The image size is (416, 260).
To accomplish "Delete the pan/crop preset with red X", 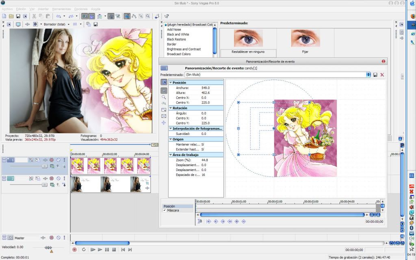I will (382, 75).
